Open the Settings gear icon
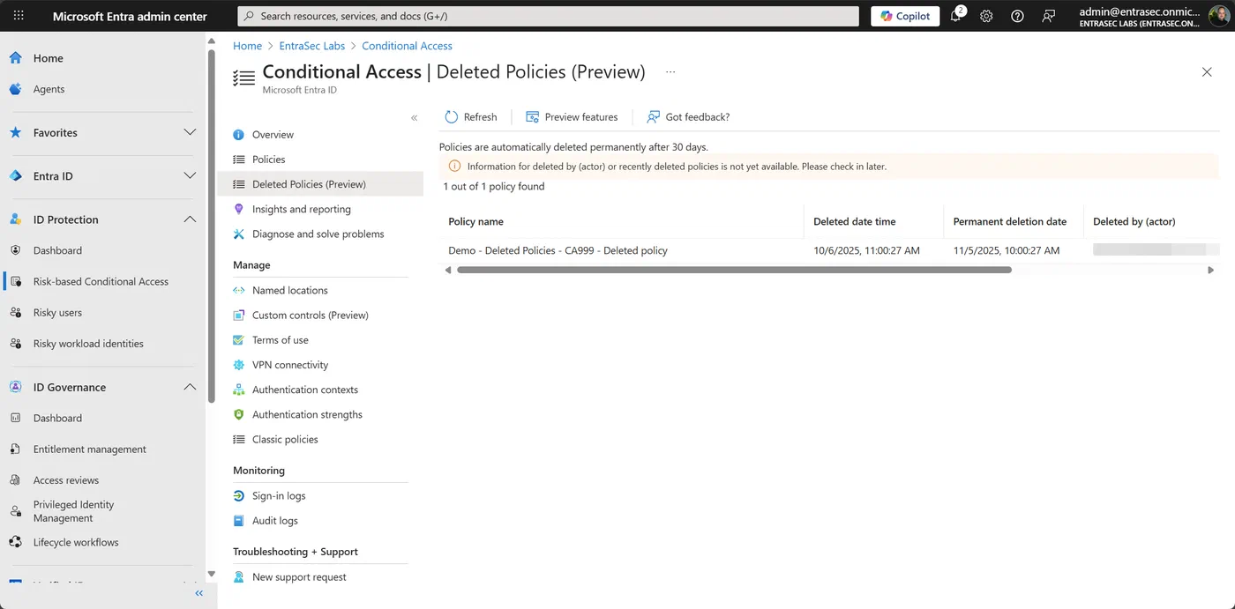The height and width of the screenshot is (609, 1235). pyautogui.click(x=986, y=16)
